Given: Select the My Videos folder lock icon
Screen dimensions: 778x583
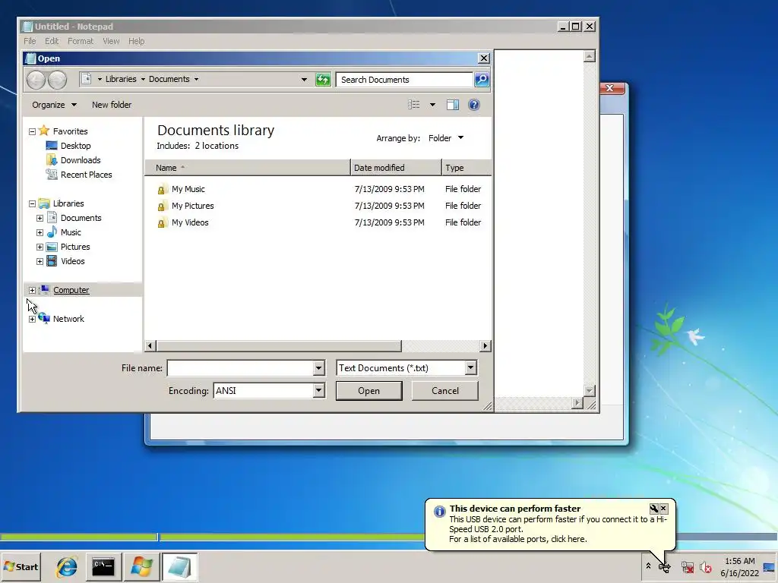Looking at the screenshot, I should point(161,223).
